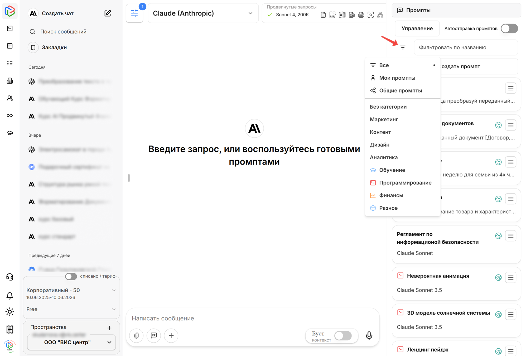This screenshot has width=526, height=356.
Task: Add a space with Пространства plus
Action: [109, 328]
